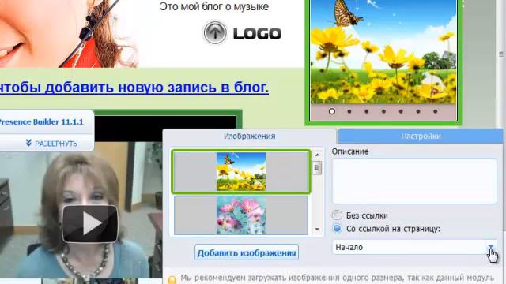Click the image list scroll up arrow
This screenshot has height=284, width=506.
pos(317,155)
